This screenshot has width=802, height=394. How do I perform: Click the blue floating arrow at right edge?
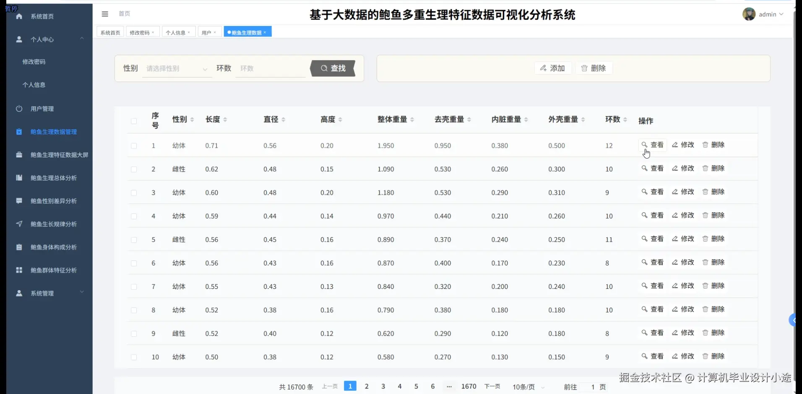point(792,320)
